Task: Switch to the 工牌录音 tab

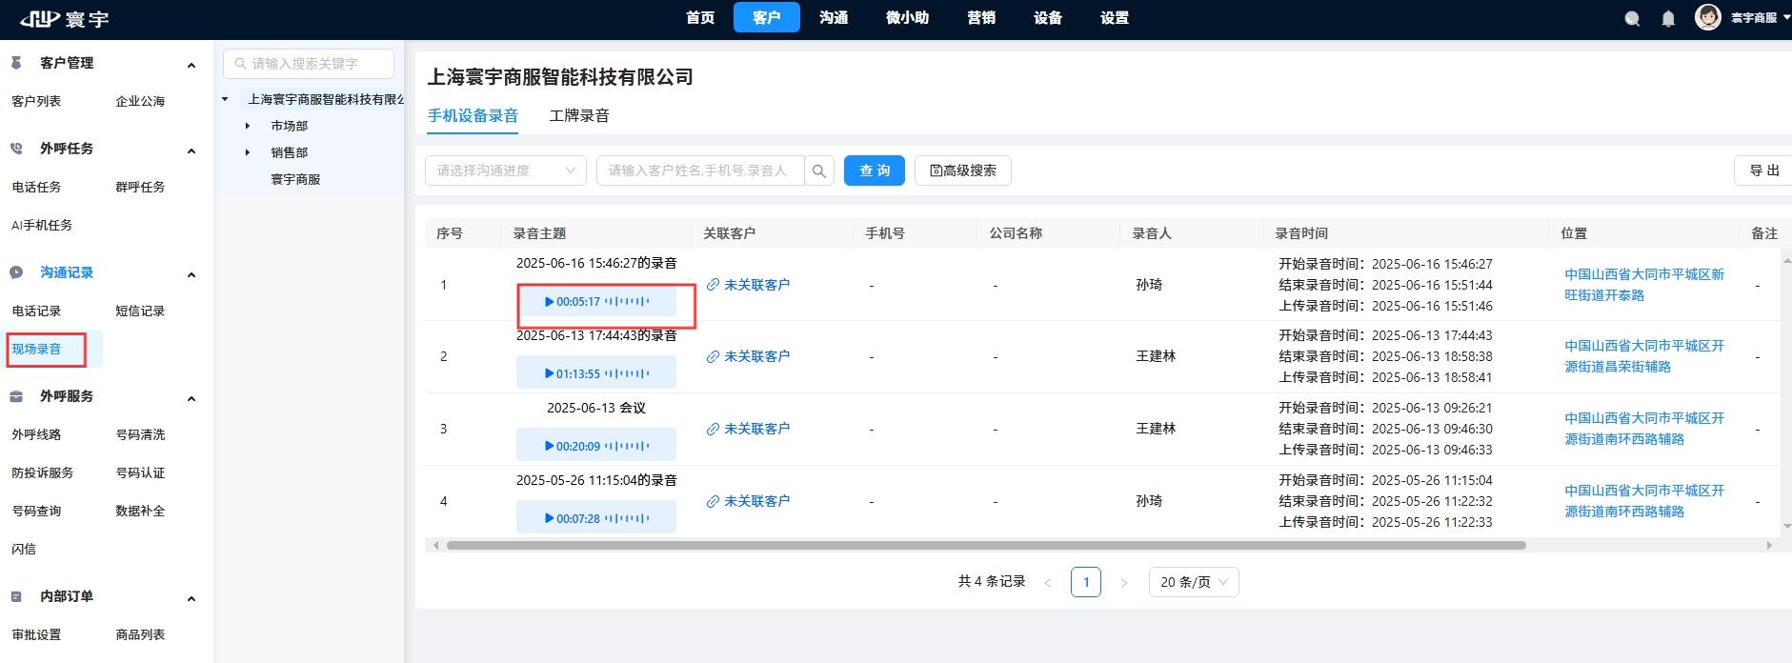Action: tap(579, 115)
